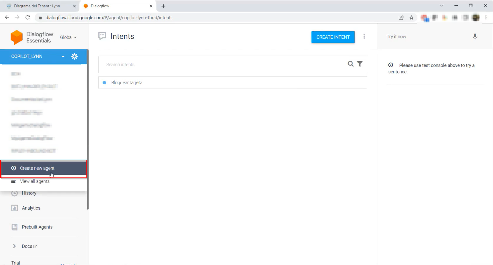Open the Docs external link
Image resolution: width=493 pixels, height=265 pixels.
(29, 246)
